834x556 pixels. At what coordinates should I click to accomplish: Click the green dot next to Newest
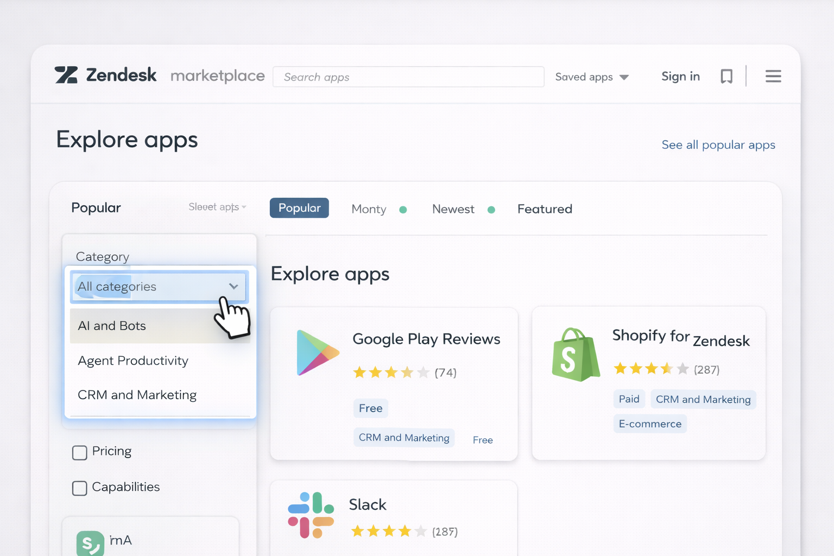[x=491, y=210]
